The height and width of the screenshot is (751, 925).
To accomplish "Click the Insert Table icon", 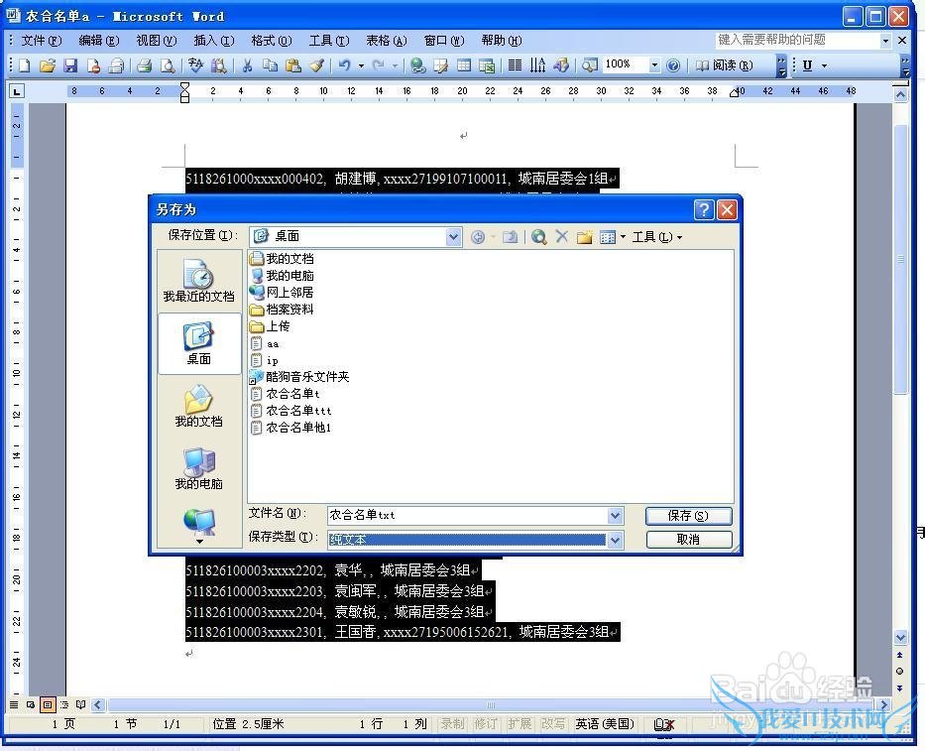I will point(464,64).
